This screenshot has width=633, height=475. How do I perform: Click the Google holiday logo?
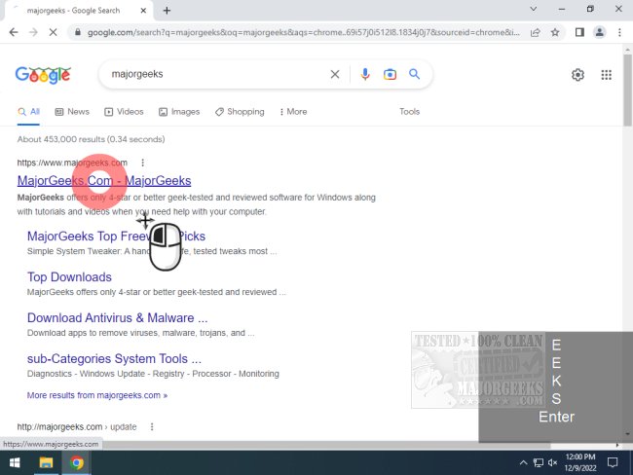point(43,75)
